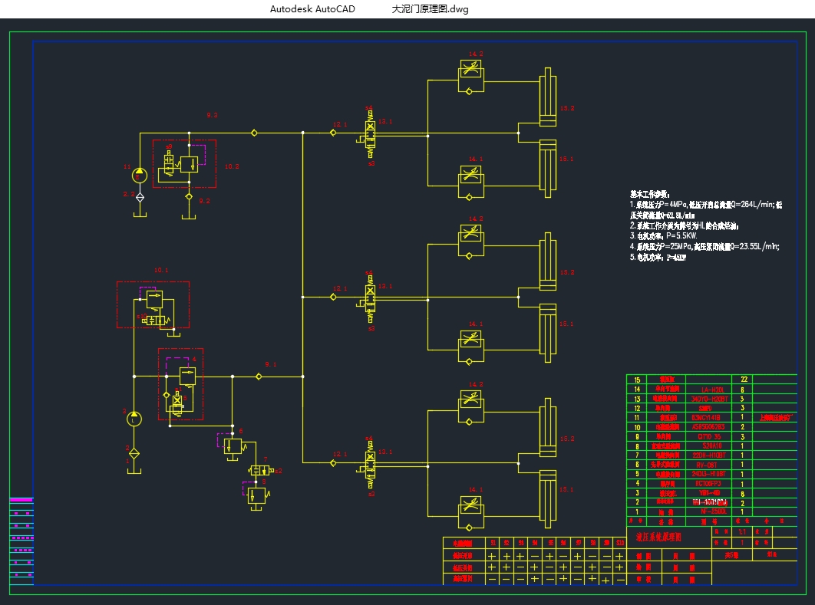Click the 大泥门原理图.dwg file name in title bar
Image resolution: width=815 pixels, height=605 pixels.
[x=430, y=9]
